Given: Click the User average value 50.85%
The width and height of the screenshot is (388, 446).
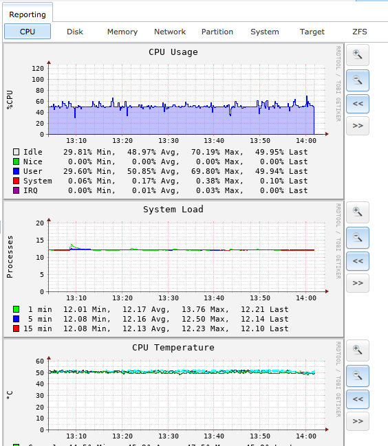Looking at the screenshot, I should pos(142,171).
